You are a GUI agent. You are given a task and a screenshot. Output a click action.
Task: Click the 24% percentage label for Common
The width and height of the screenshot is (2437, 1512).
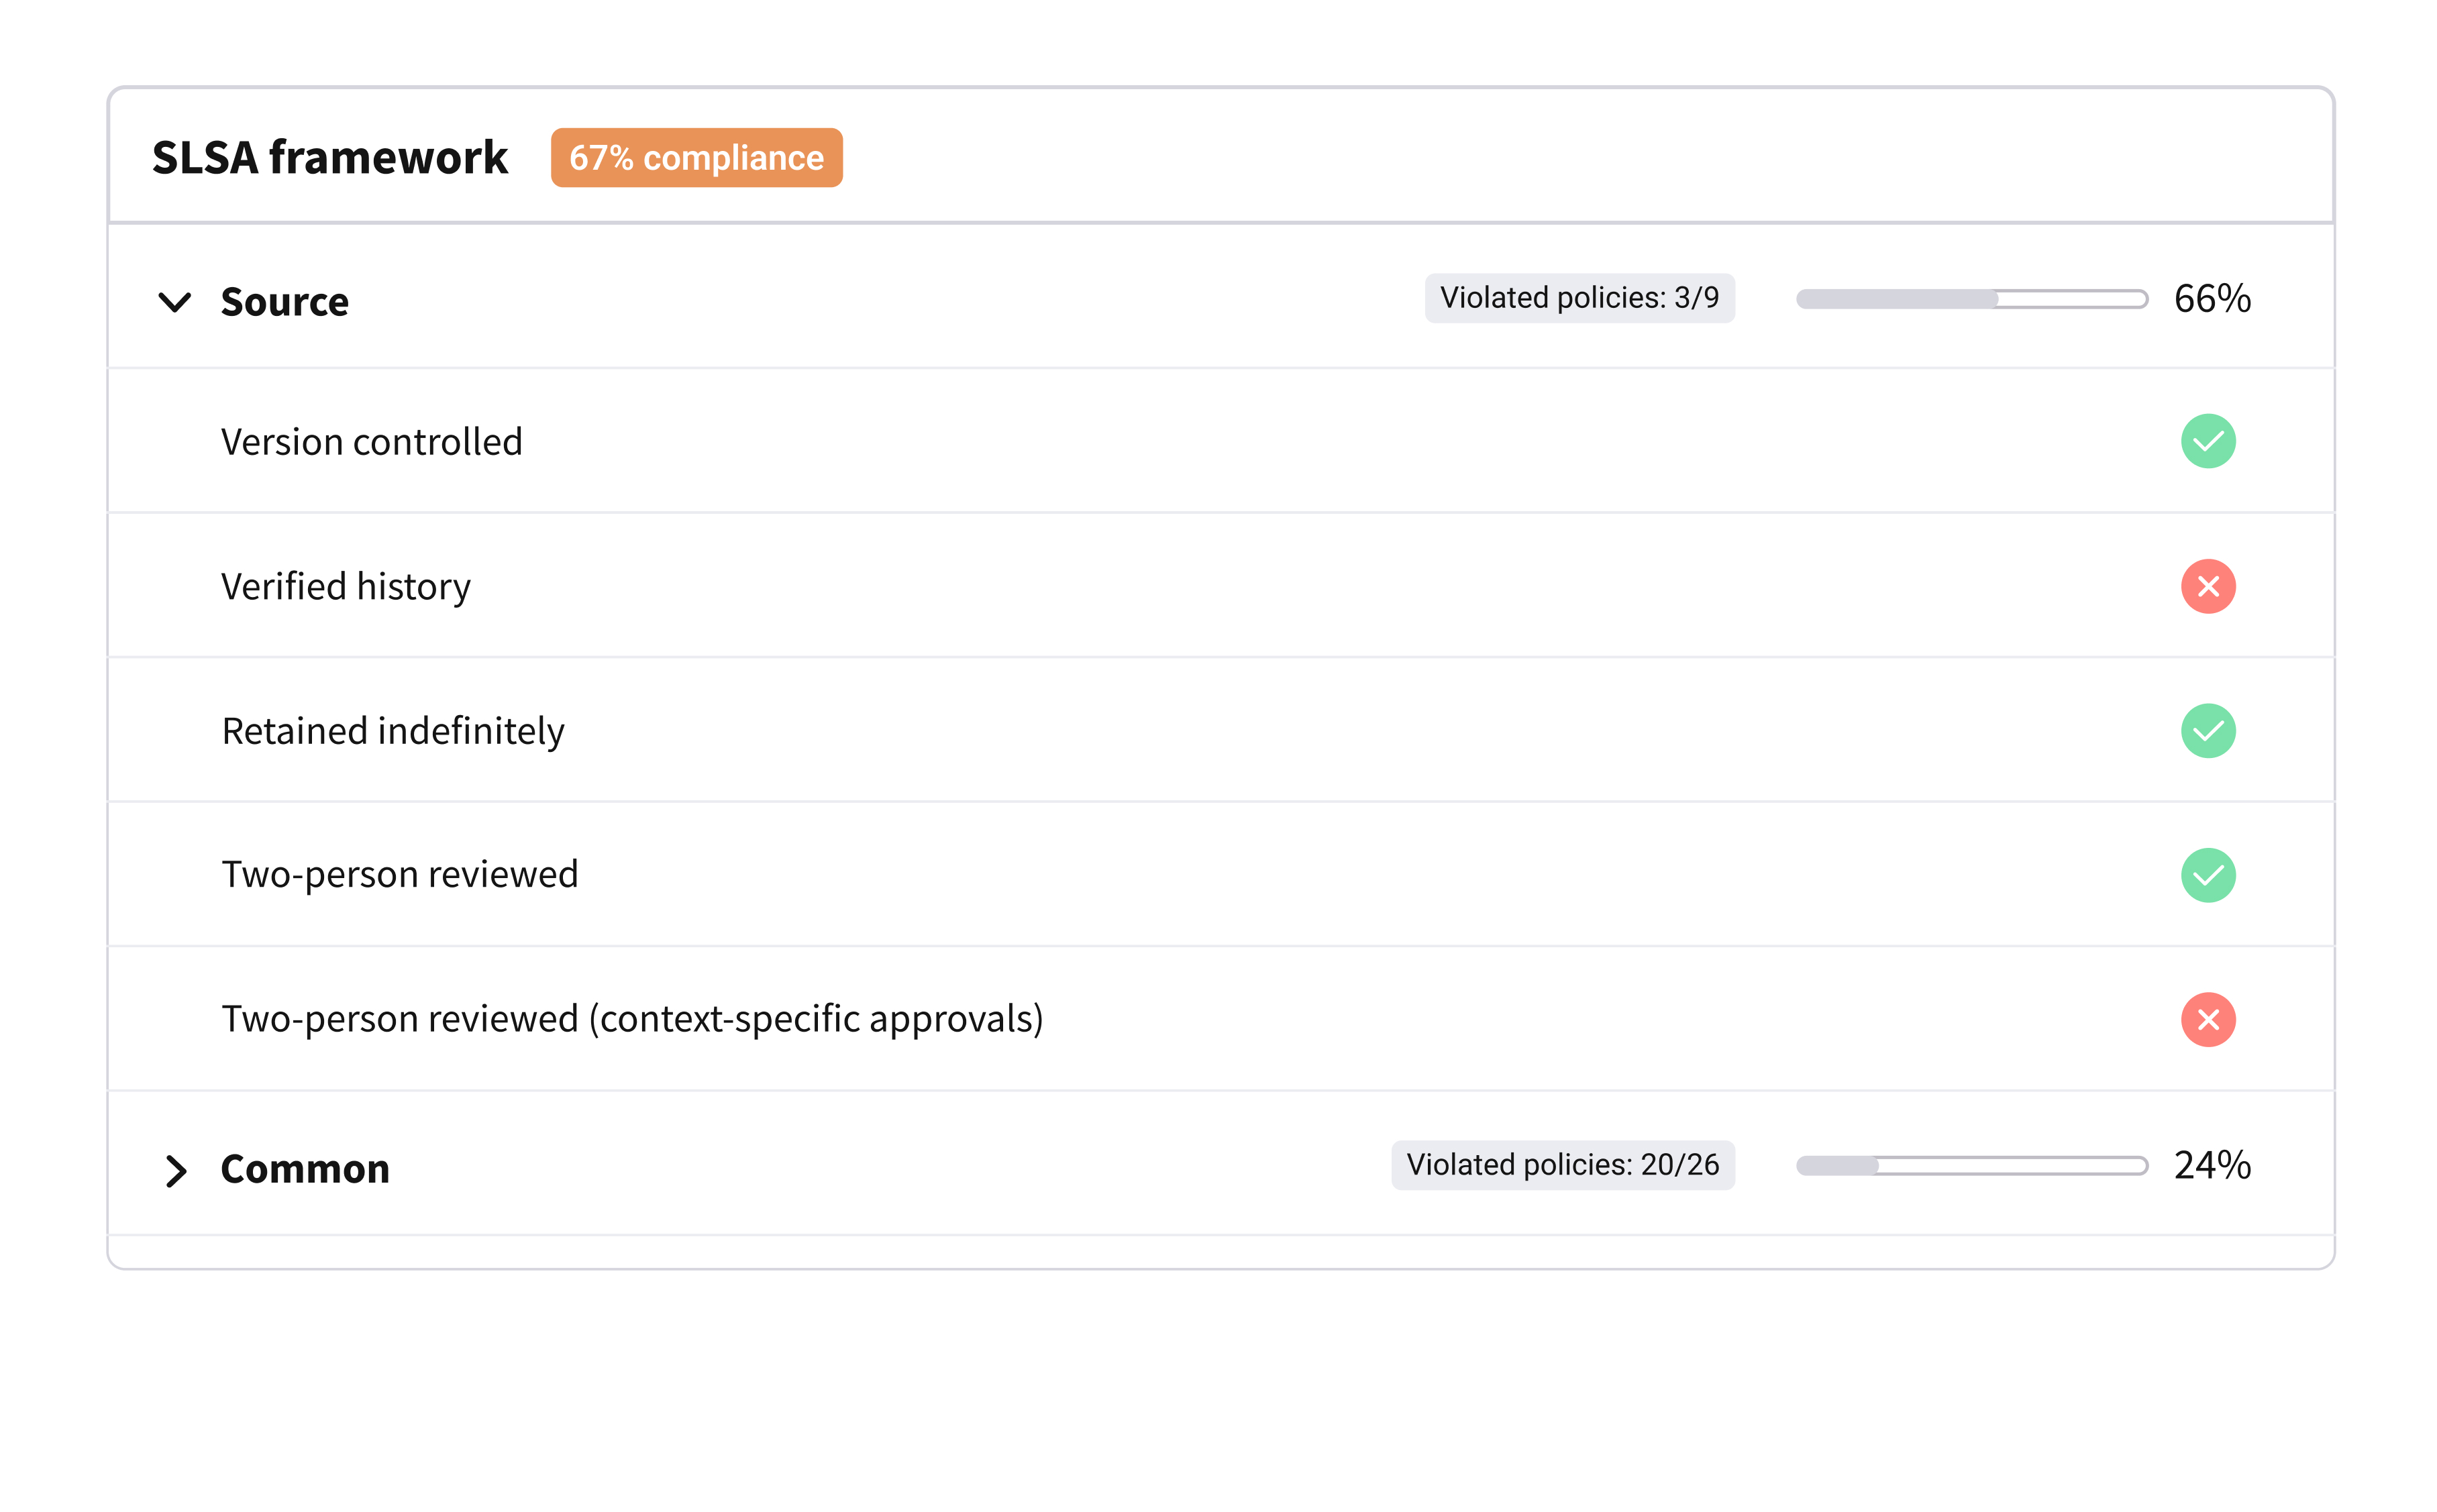point(2212,1164)
